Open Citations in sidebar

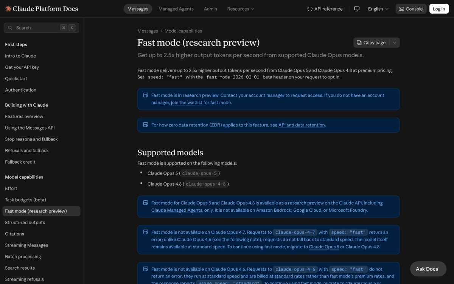pos(14,234)
